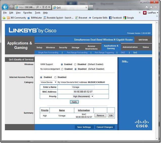Click the browser address bar URL
161x143 pixels.
(x=27, y=7)
